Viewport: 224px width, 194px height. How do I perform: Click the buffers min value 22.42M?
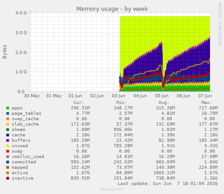point(124,140)
